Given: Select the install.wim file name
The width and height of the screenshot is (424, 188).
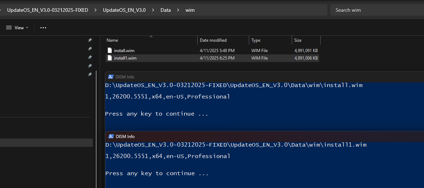Looking at the screenshot, I should click(x=124, y=51).
